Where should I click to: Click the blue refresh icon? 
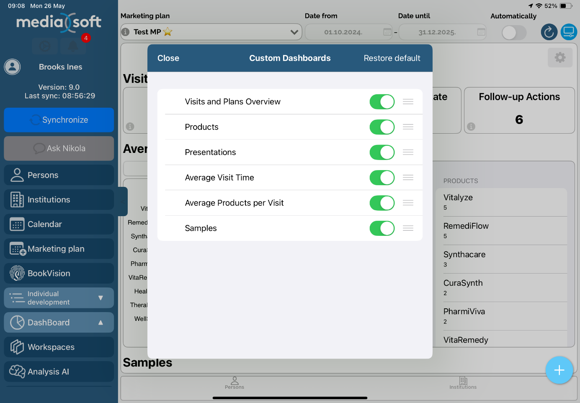tap(549, 32)
